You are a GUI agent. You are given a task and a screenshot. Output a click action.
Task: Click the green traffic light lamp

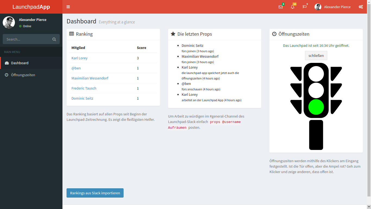pyautogui.click(x=316, y=107)
